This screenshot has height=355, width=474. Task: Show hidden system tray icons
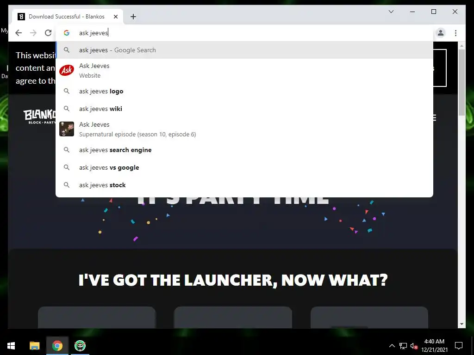pos(392,346)
